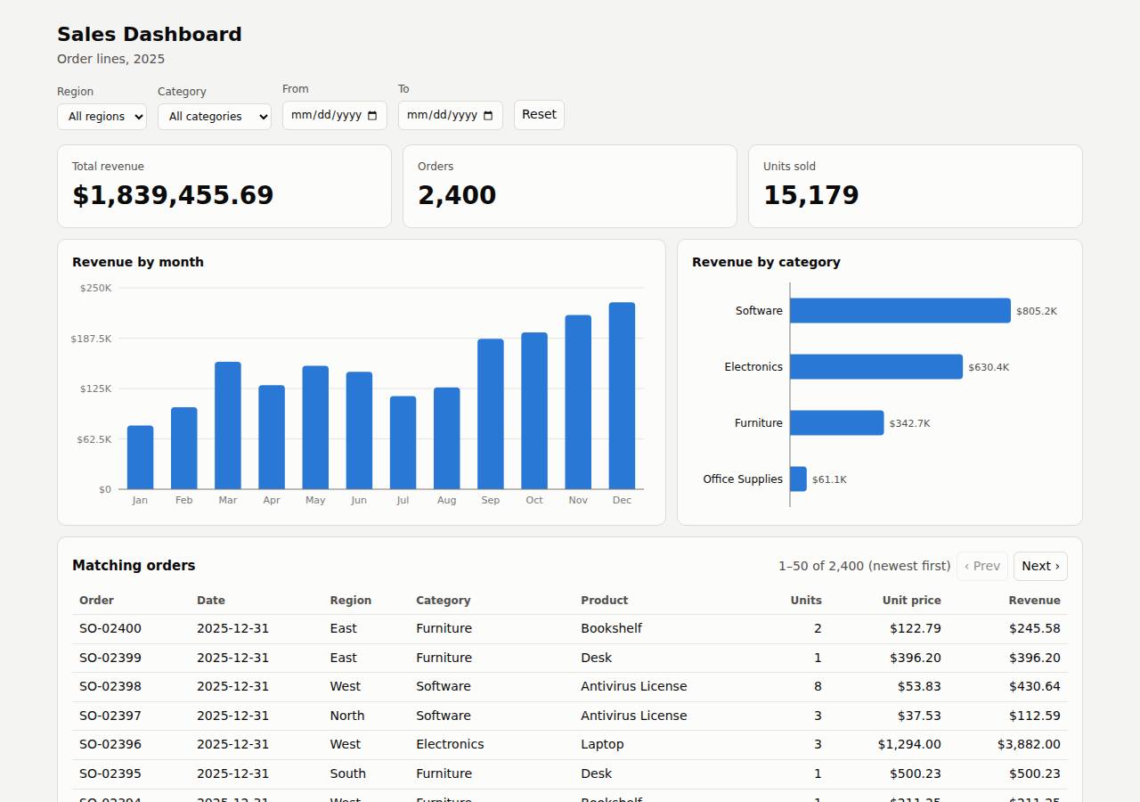Click the Total revenue value $1,839,455.69

pyautogui.click(x=173, y=195)
